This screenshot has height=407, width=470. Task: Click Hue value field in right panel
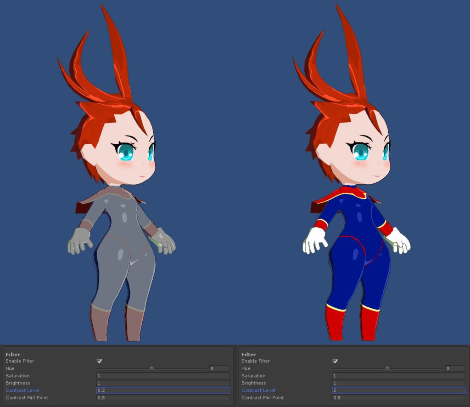(x=455, y=368)
